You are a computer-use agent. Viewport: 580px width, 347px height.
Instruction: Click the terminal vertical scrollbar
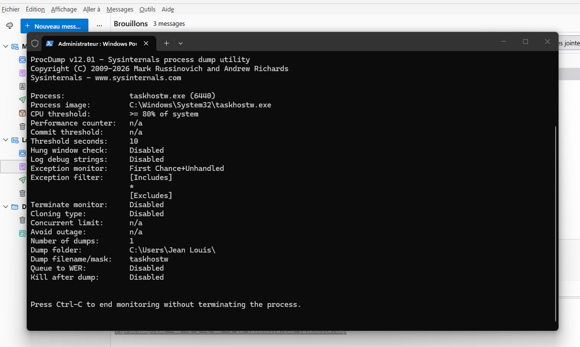(x=555, y=223)
